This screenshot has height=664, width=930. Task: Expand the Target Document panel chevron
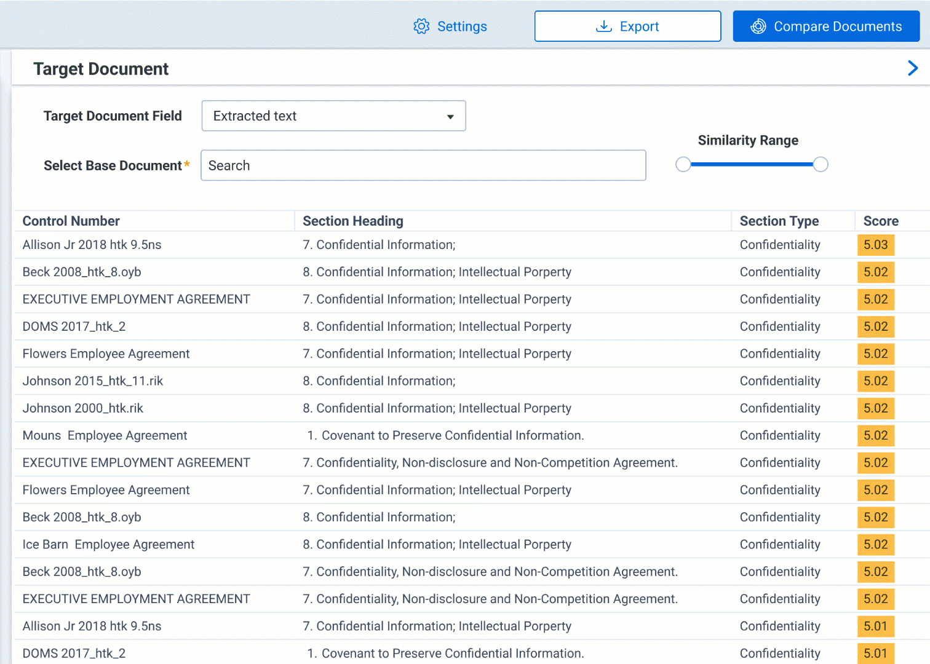(913, 68)
